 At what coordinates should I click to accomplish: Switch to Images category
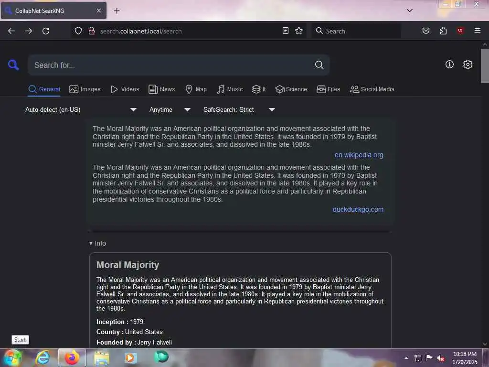[85, 89]
